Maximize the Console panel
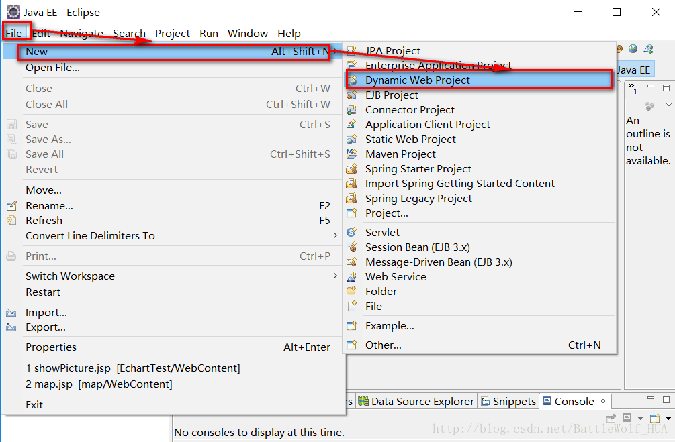The image size is (675, 442). (x=666, y=400)
